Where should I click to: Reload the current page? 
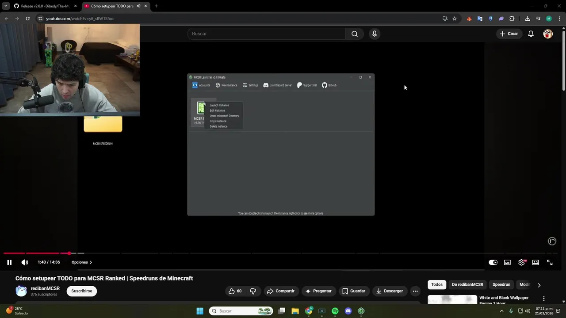pos(27,19)
